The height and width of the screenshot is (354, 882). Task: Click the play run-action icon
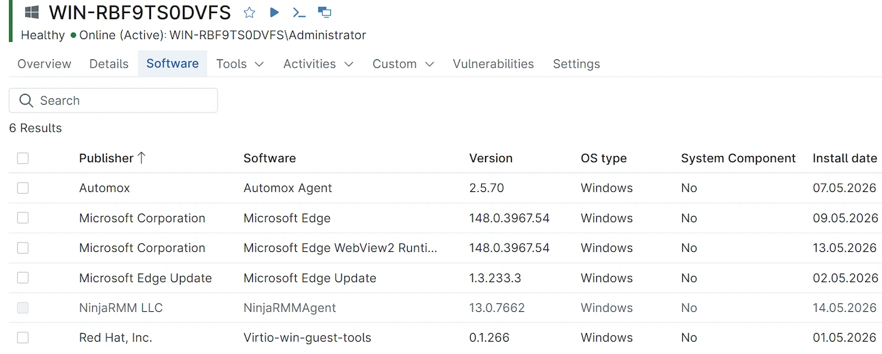[275, 12]
